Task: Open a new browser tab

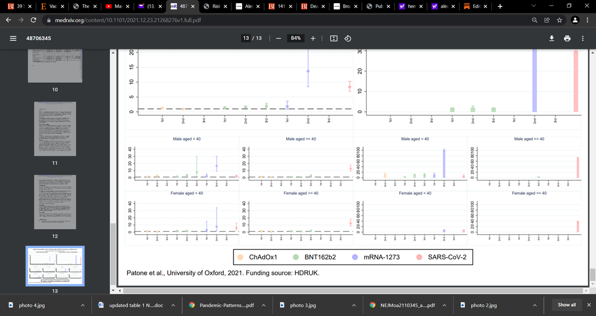Action: tap(500, 6)
